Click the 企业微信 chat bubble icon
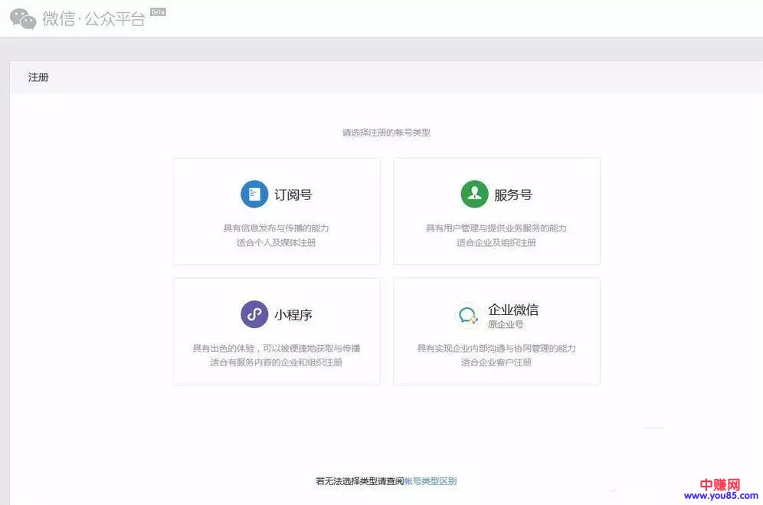 pyautogui.click(x=467, y=315)
